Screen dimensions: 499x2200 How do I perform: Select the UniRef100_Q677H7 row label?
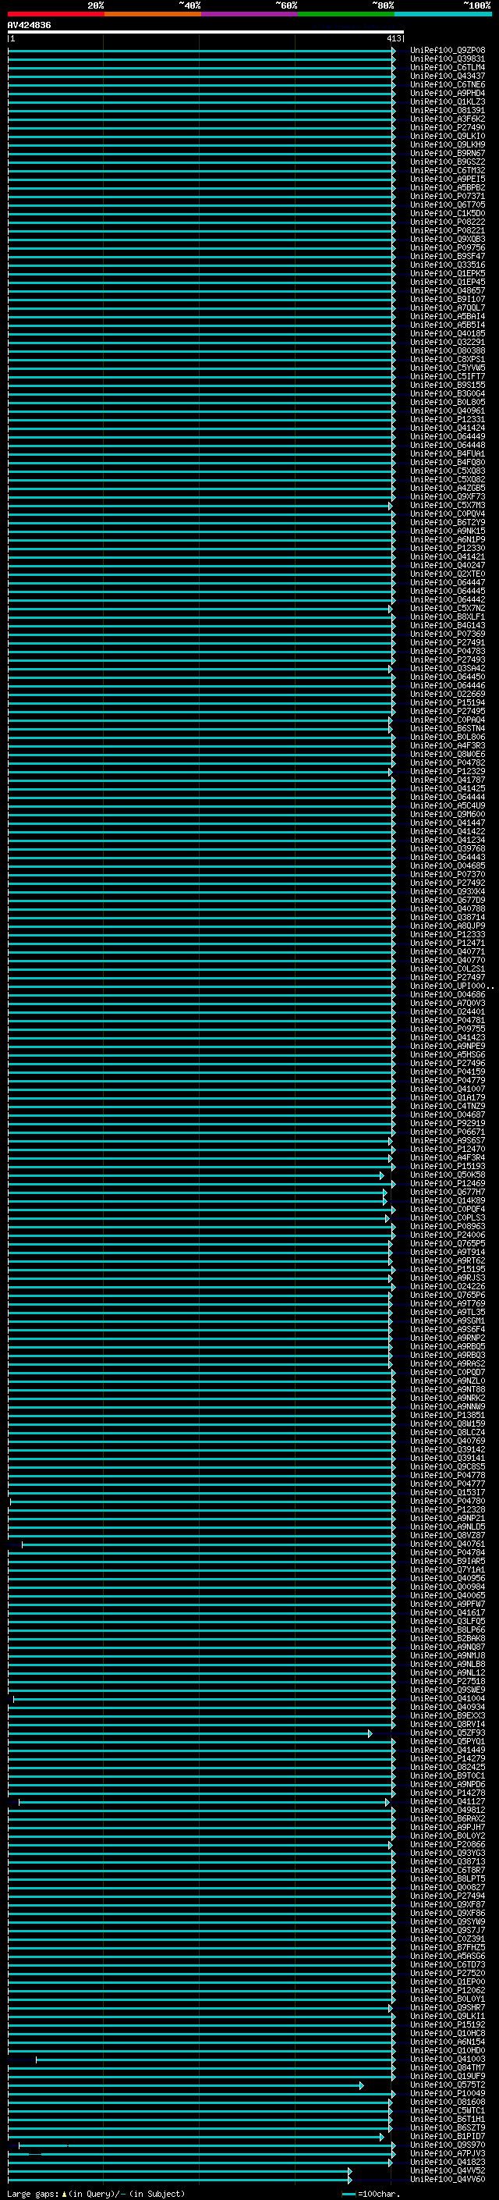pyautogui.click(x=447, y=1192)
